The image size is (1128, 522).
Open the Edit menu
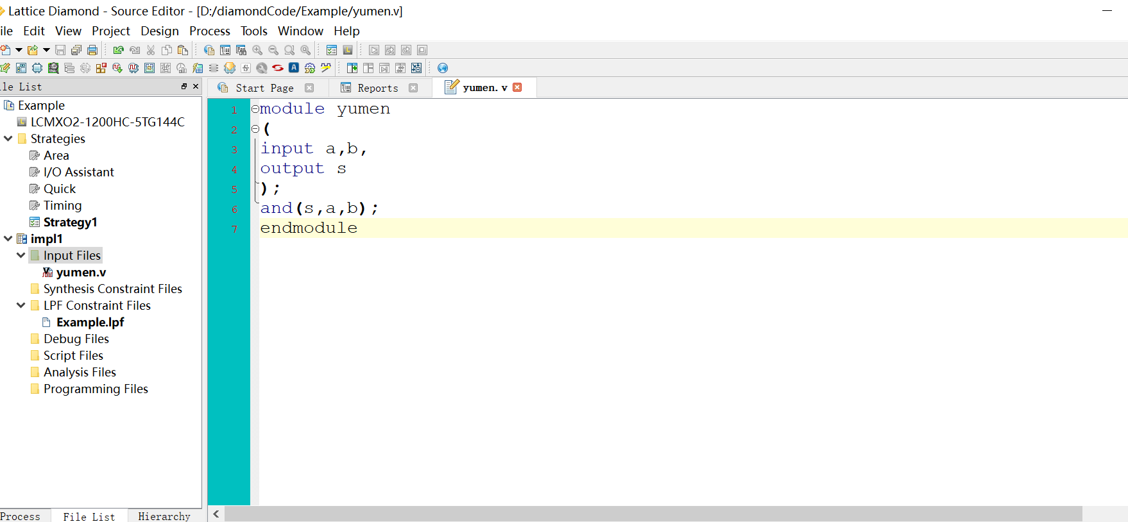tap(34, 31)
